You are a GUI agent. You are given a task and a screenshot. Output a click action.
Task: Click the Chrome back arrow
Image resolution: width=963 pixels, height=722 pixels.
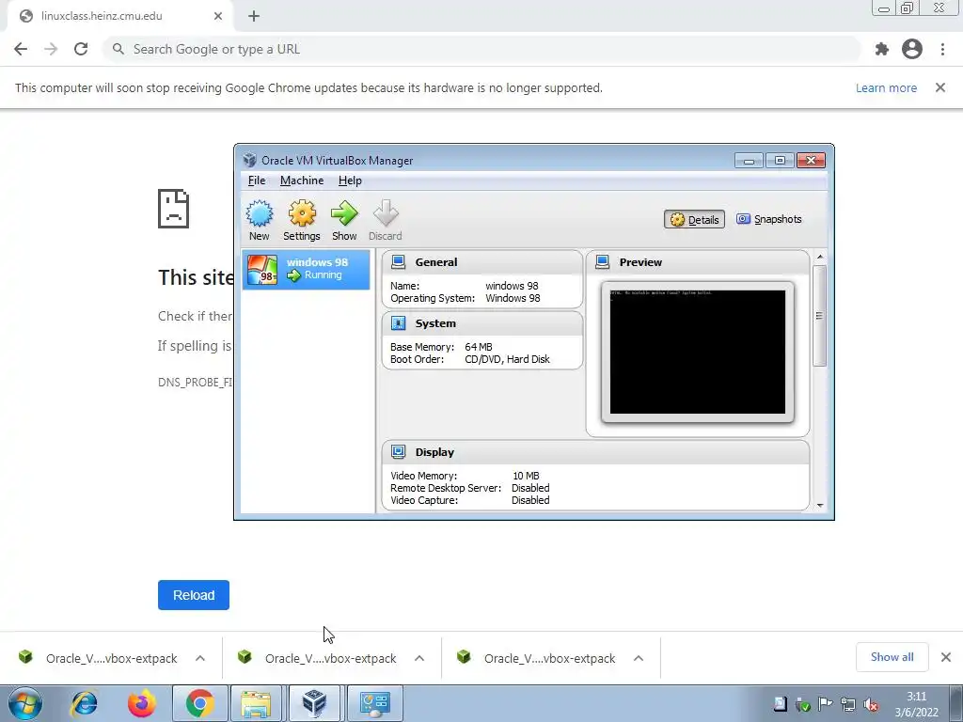[x=21, y=49]
